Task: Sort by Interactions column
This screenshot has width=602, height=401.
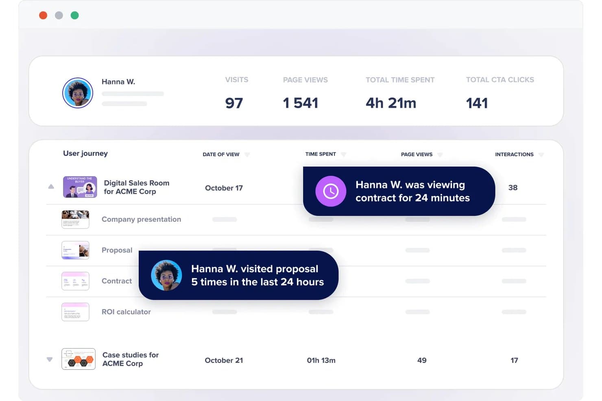Action: (541, 154)
